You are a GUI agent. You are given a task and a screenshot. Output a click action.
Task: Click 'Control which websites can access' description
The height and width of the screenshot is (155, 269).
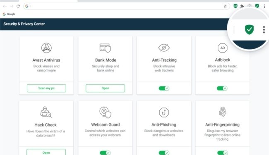click(105, 133)
